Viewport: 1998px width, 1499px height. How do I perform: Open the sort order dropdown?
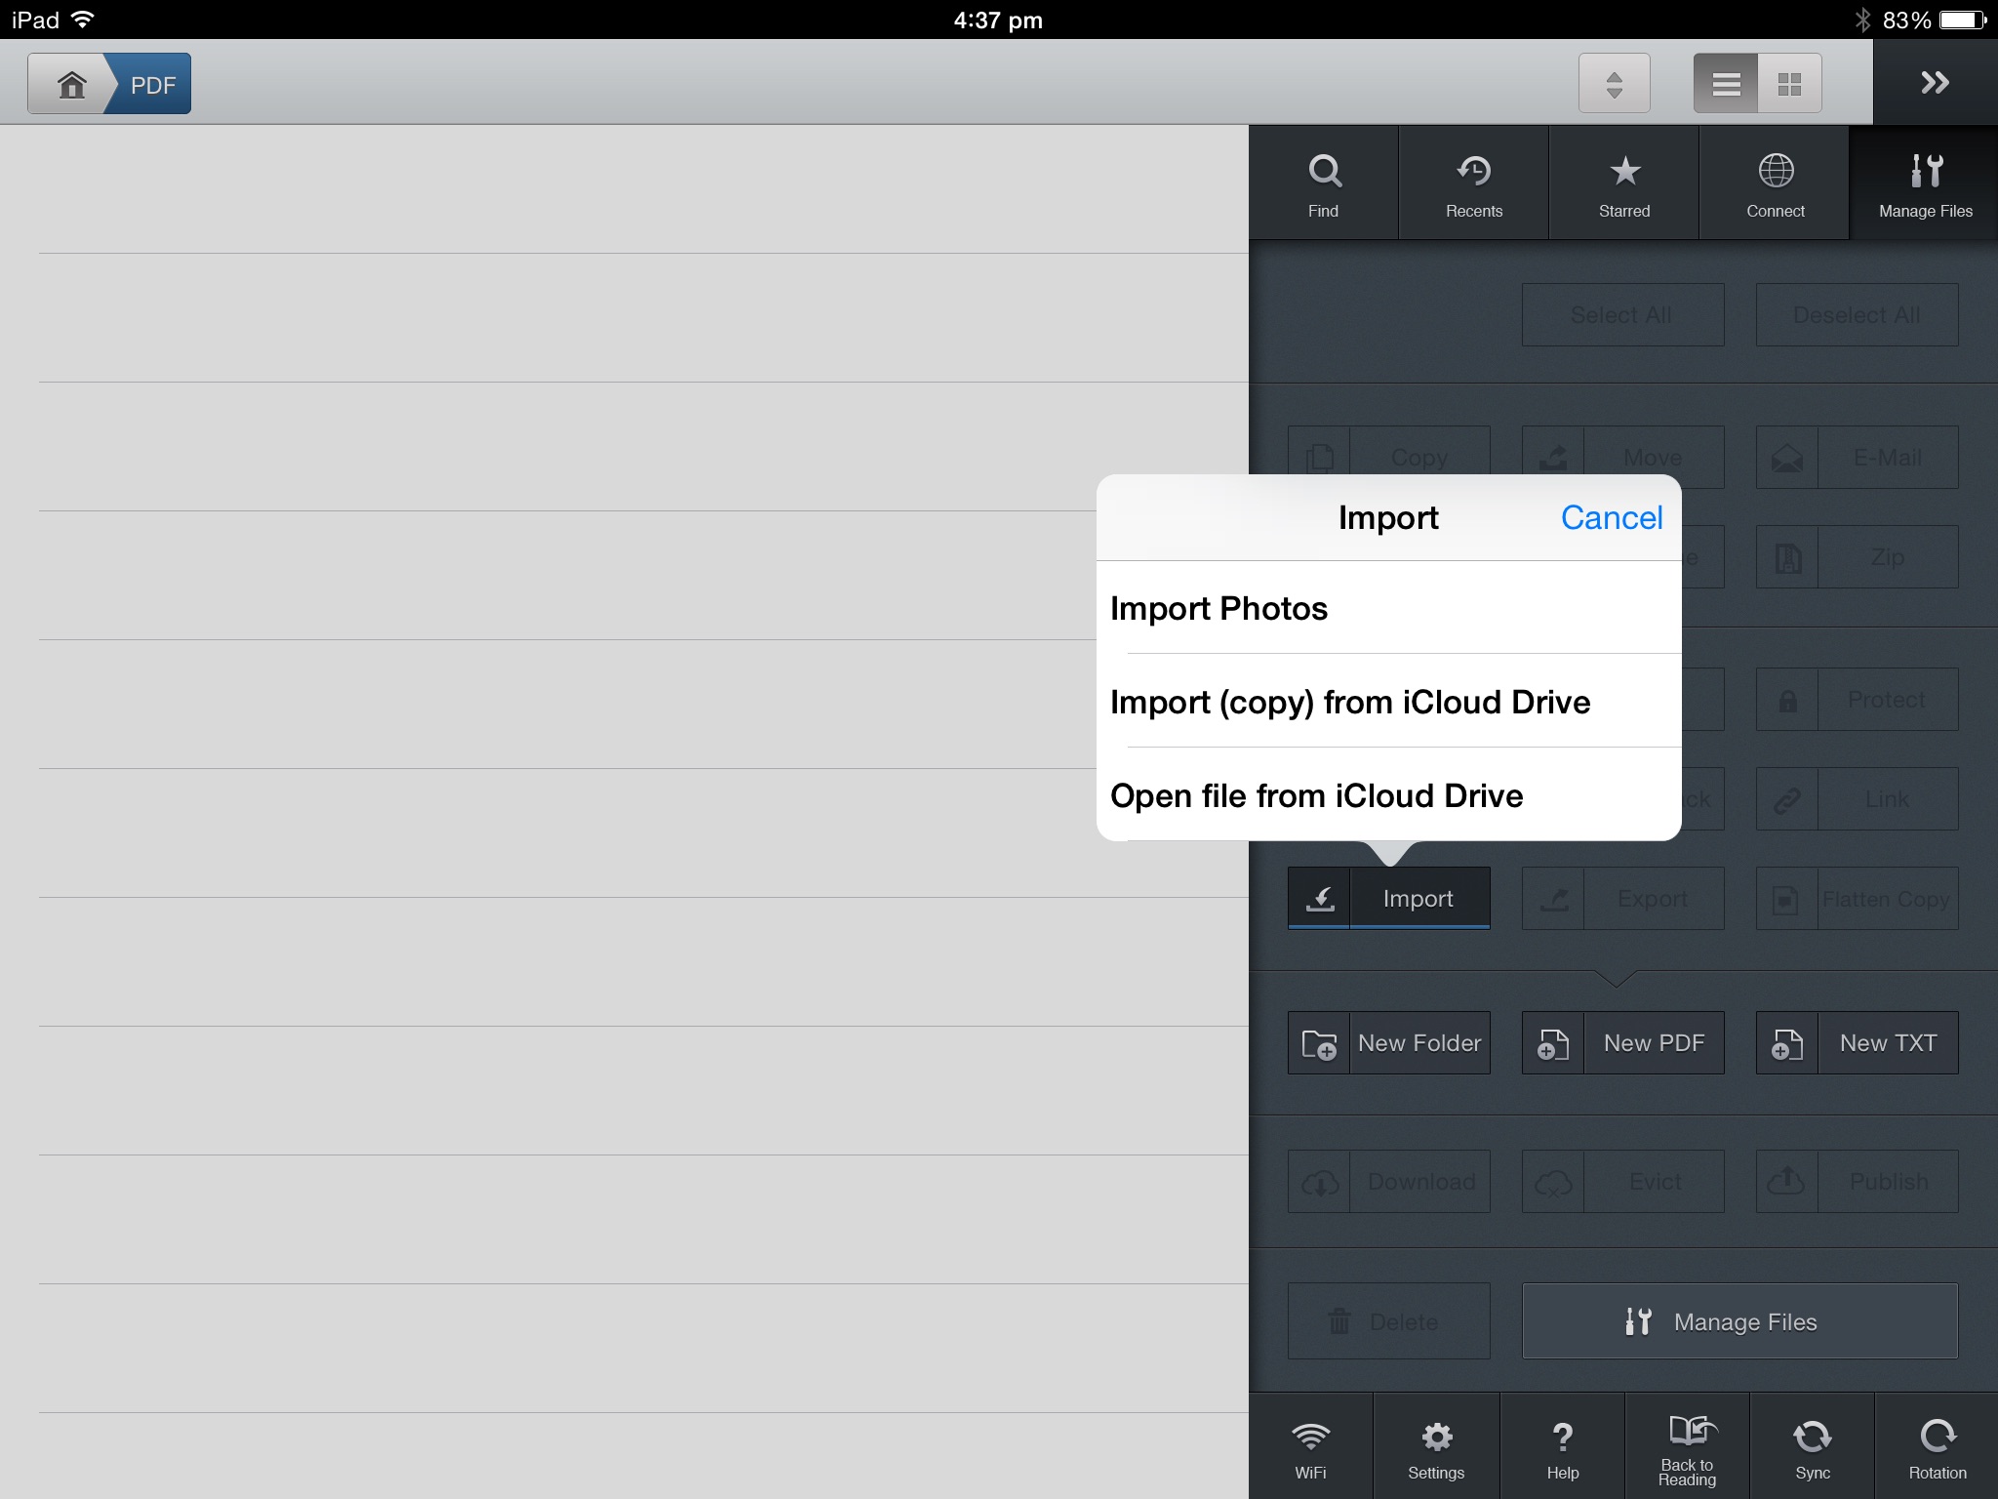coord(1615,84)
